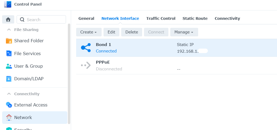Click the Control Panel app icon
Image resolution: width=277 pixels, height=130 pixels.
click(8, 4)
